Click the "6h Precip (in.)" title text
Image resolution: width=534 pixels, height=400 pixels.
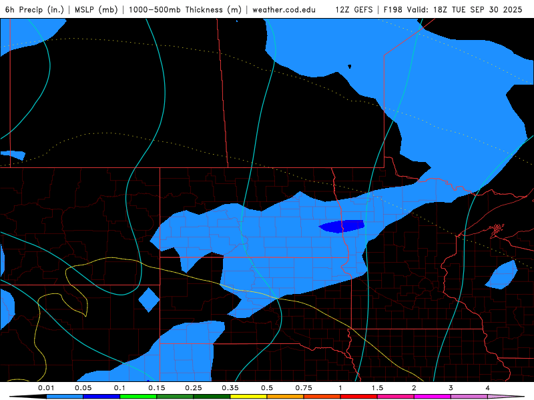(35, 9)
